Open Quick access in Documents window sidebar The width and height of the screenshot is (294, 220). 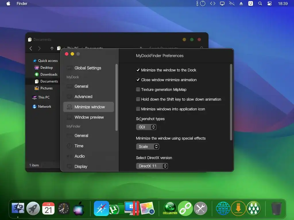point(45,61)
